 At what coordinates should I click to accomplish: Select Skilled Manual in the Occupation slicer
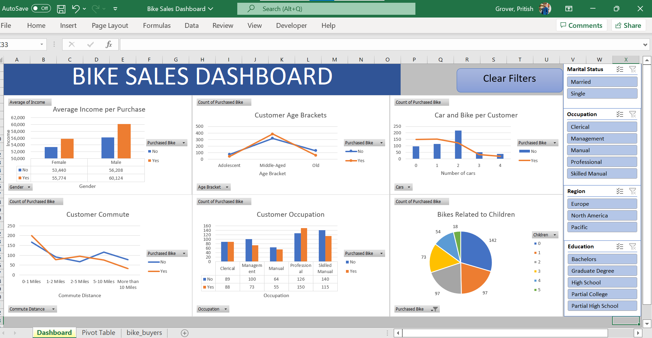[602, 173]
